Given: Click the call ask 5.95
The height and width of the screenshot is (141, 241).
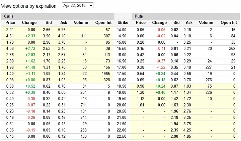Looking at the screenshot, I should coord(62,30).
